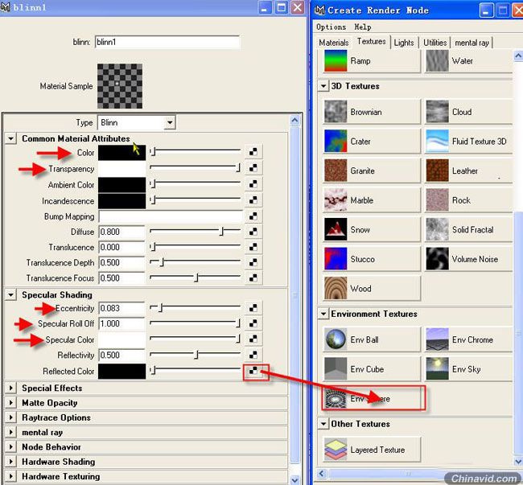Expand the Hardware Texturing section
The image size is (523, 485).
(x=11, y=476)
